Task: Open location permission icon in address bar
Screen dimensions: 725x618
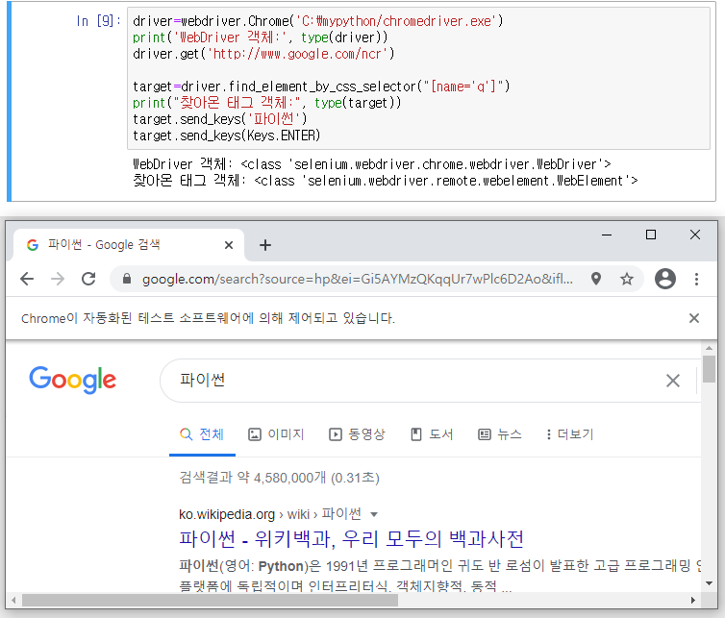Action: coord(596,279)
